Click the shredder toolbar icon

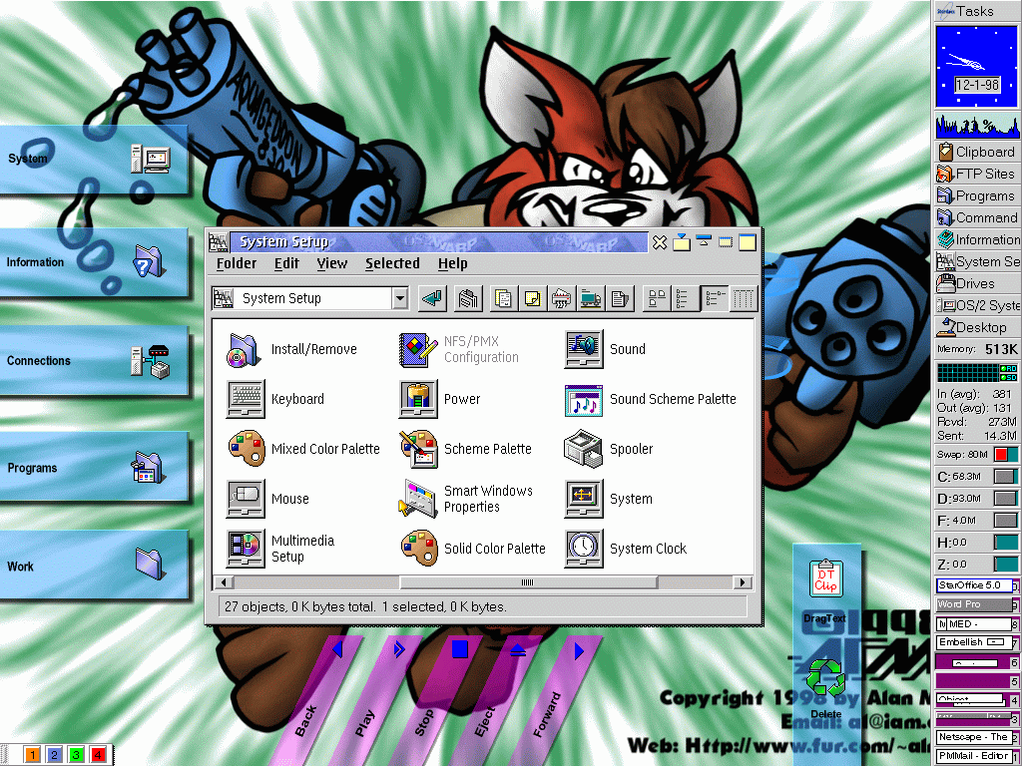coord(561,298)
